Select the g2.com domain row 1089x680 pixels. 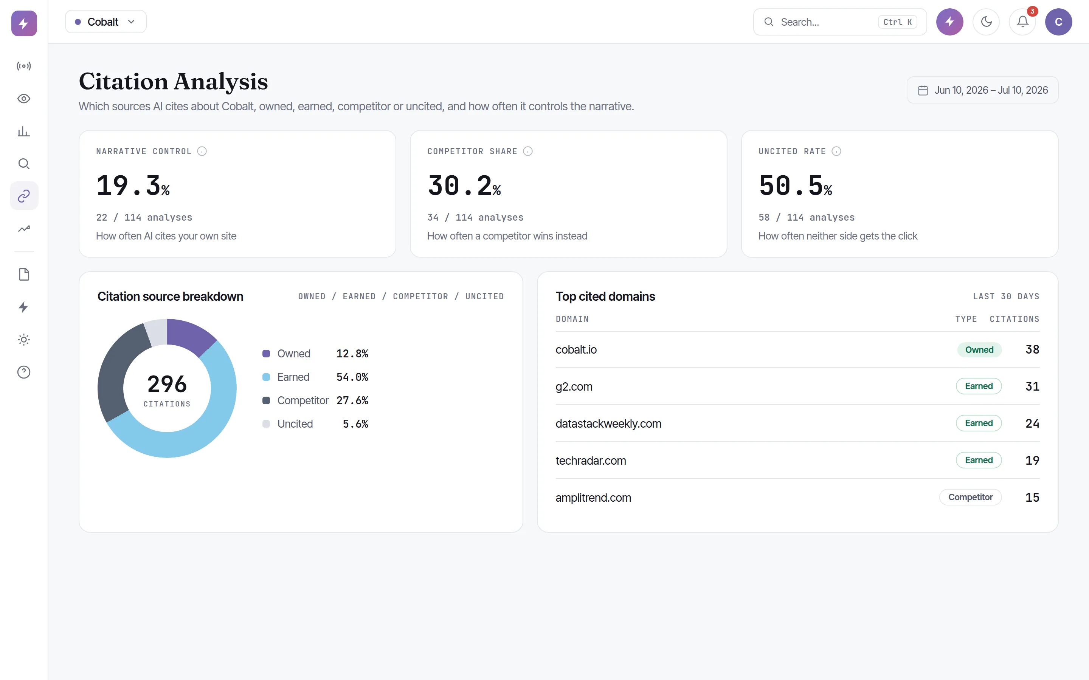pyautogui.click(x=797, y=386)
